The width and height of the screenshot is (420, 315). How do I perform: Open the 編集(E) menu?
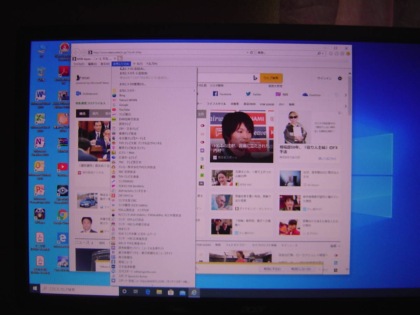(x=92, y=64)
